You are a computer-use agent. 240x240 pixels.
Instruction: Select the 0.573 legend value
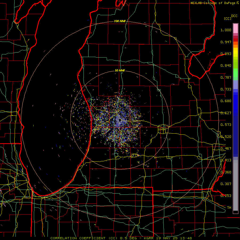226,125
